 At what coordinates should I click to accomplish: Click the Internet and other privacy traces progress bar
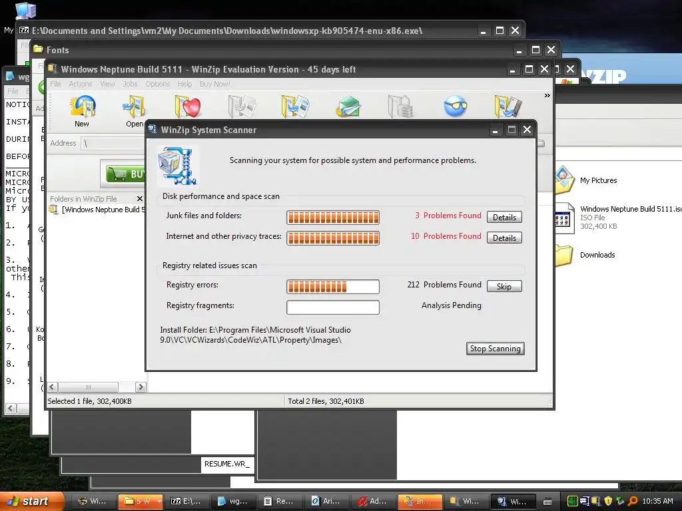(x=333, y=238)
